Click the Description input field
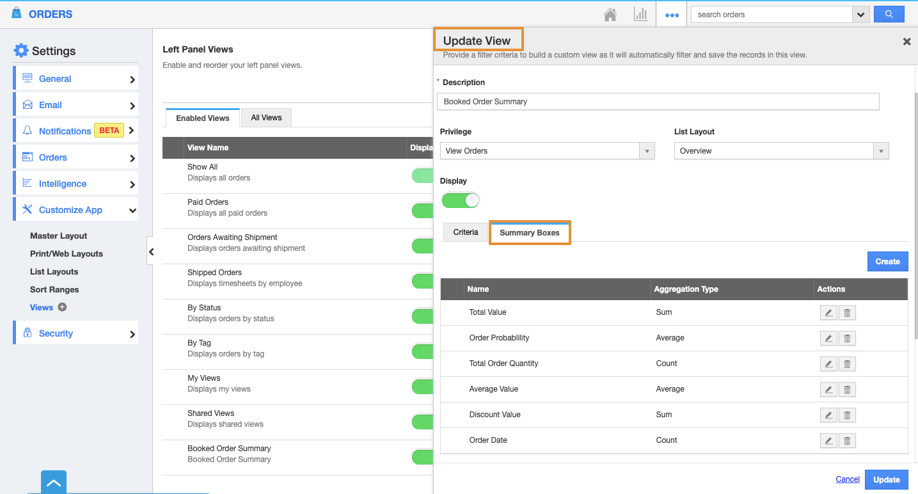The image size is (918, 494). coord(658,102)
